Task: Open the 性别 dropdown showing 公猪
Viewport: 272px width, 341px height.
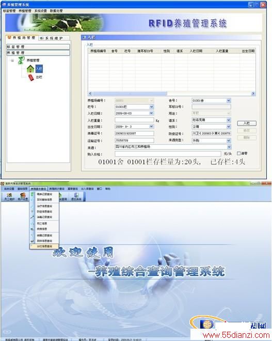Action: tap(229, 127)
